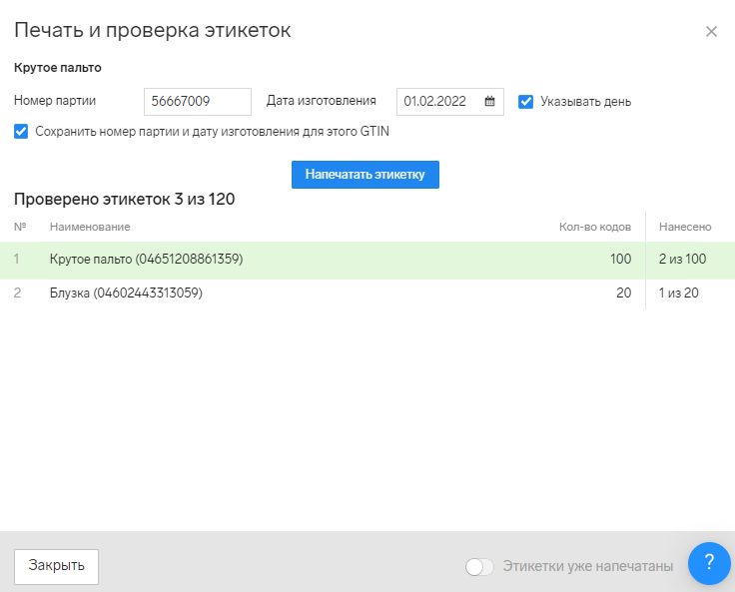Viewport: 735px width, 592px height.
Task: Click the 'Закрыть' button
Action: (56, 566)
